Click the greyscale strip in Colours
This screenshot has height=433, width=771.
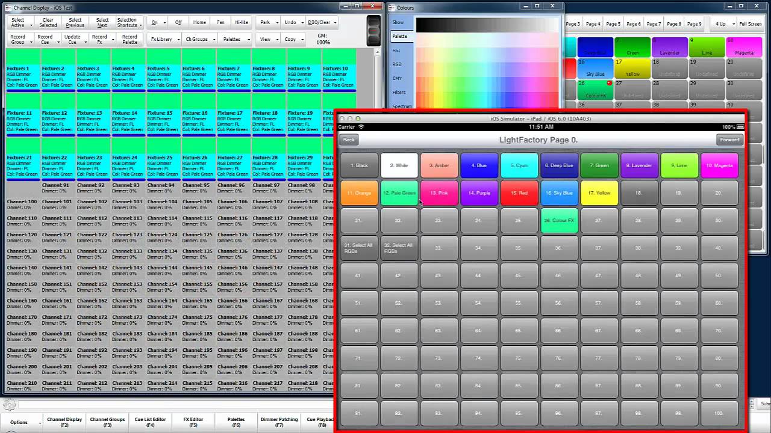pyautogui.click(x=488, y=25)
